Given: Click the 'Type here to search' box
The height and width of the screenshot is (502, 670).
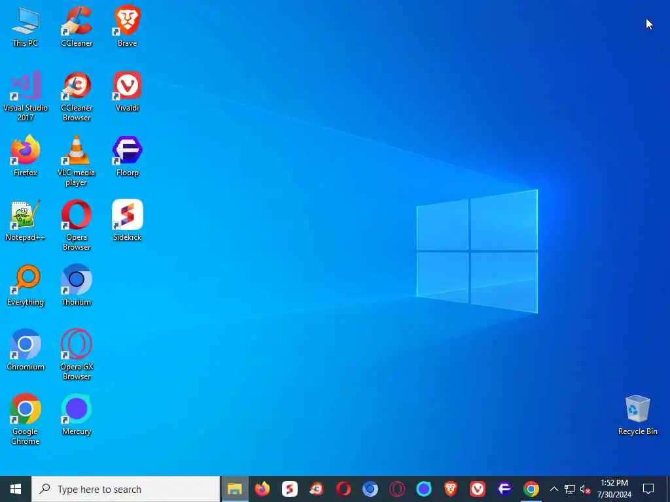Looking at the screenshot, I should 126,489.
